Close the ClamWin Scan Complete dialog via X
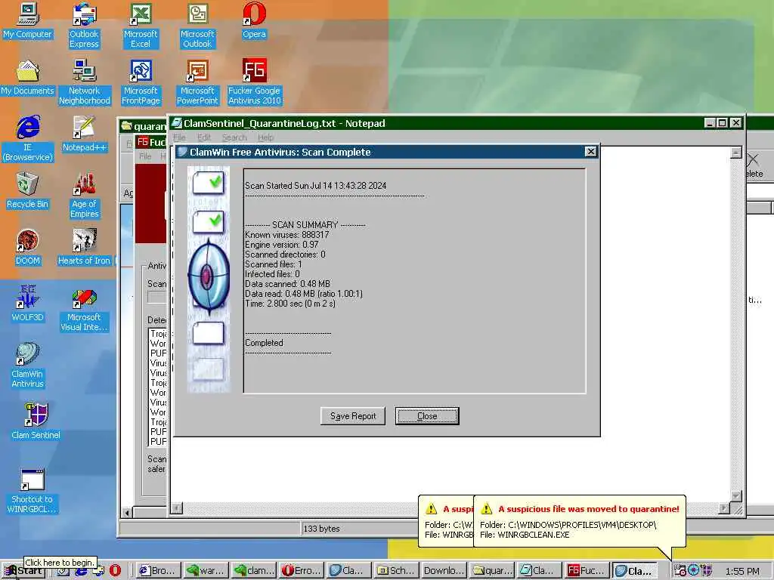 click(590, 151)
